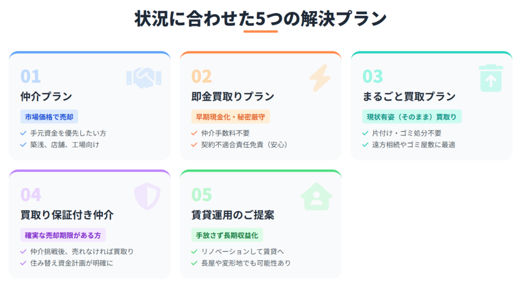This screenshot has height=286, width=521.
Task: Click the house icon on 賃貸運用のご提案 card
Action: point(316,197)
